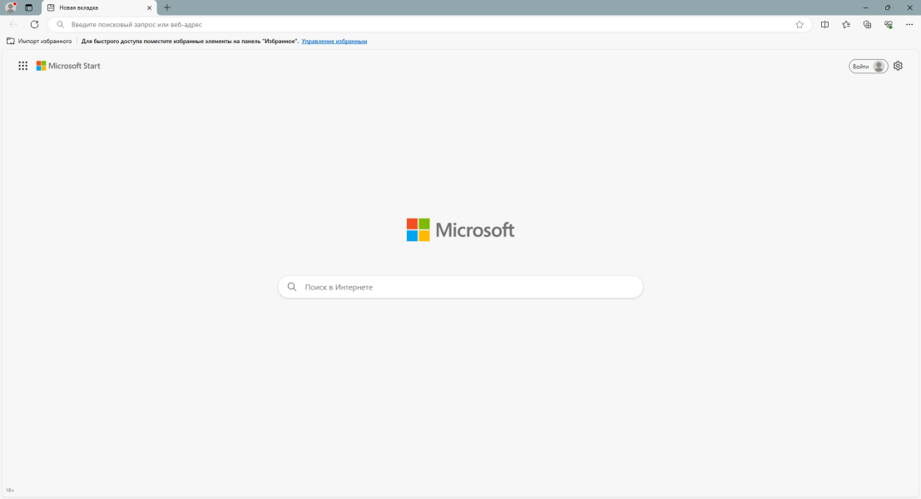
Task: Focus the address bar input
Action: (x=430, y=25)
